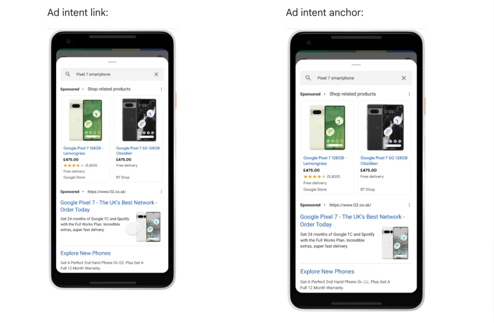The height and width of the screenshot is (323, 494).
Task: Open Explore New Phones link in right phone
Action: (327, 271)
